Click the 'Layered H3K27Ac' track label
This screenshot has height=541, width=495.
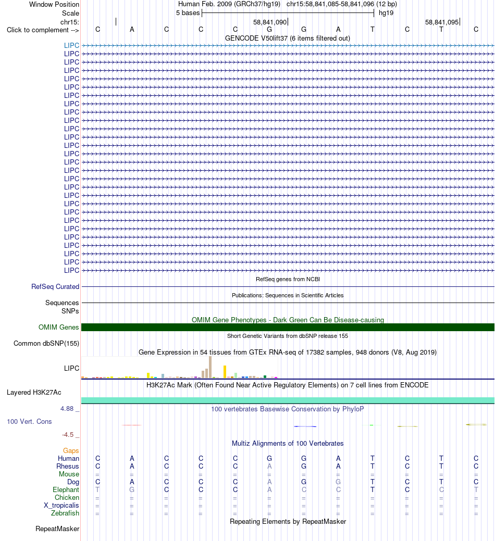pos(34,393)
